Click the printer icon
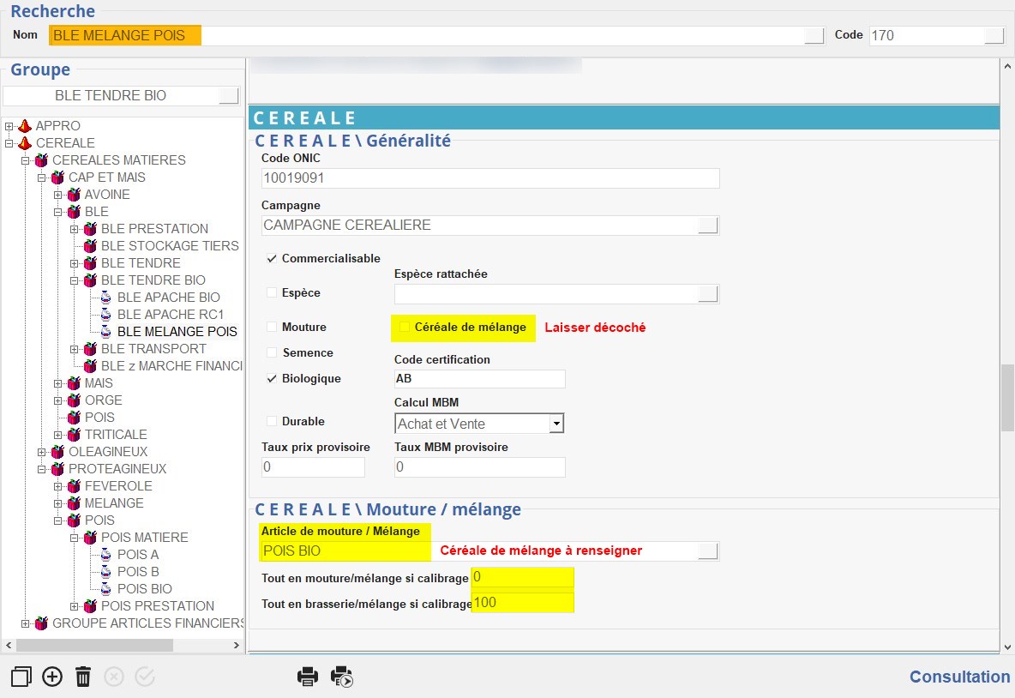The image size is (1015, 698). 308,677
